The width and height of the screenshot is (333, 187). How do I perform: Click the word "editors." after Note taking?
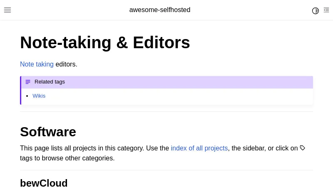(x=67, y=64)
